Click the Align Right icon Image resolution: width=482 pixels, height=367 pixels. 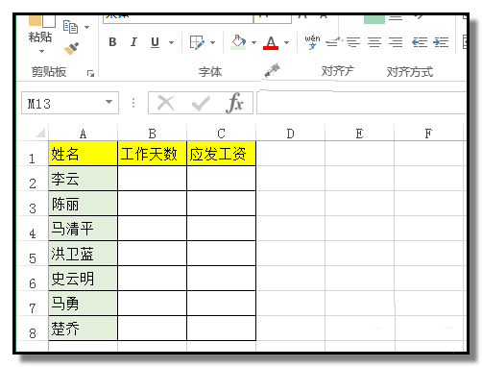(x=396, y=42)
